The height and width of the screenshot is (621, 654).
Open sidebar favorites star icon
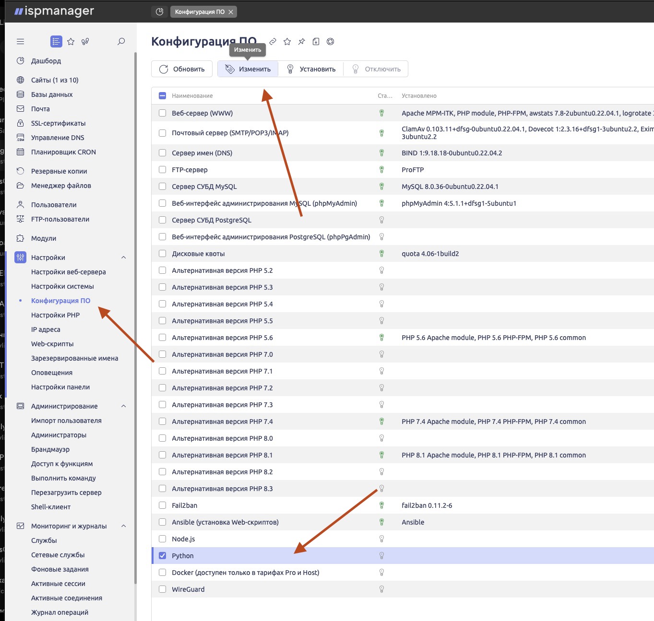71,42
